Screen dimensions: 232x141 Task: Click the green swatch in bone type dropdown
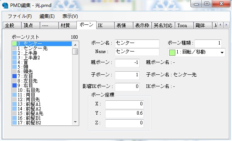[172, 53]
